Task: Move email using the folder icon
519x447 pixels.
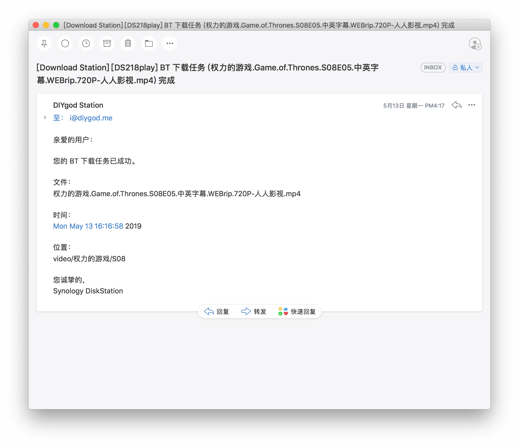Action: coord(149,44)
